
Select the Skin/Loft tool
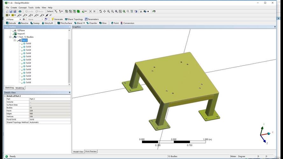coord(47,23)
